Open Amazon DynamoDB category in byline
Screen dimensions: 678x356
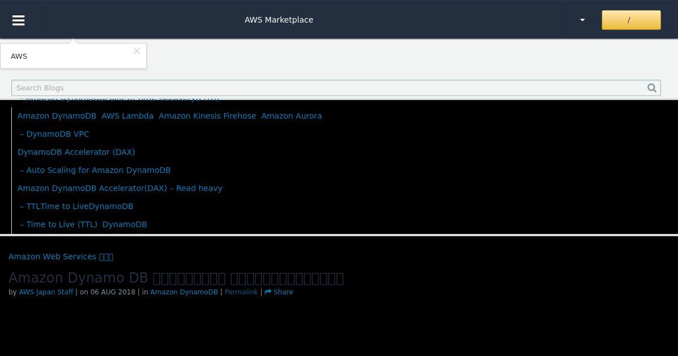pos(184,292)
